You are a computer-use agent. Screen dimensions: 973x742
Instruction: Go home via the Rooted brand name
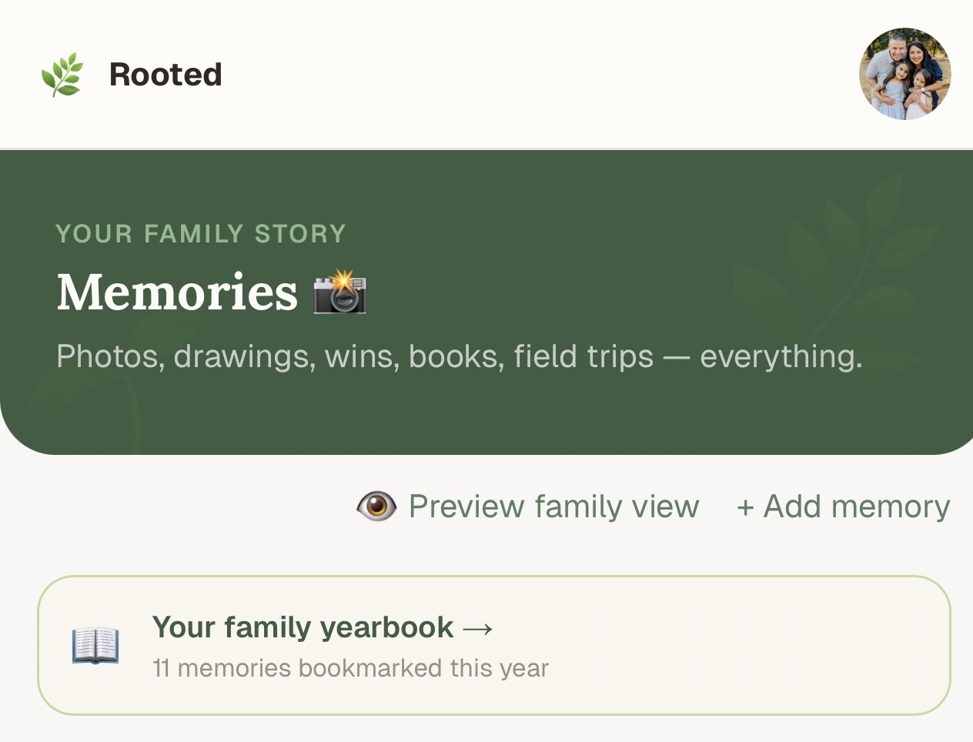[x=166, y=75]
